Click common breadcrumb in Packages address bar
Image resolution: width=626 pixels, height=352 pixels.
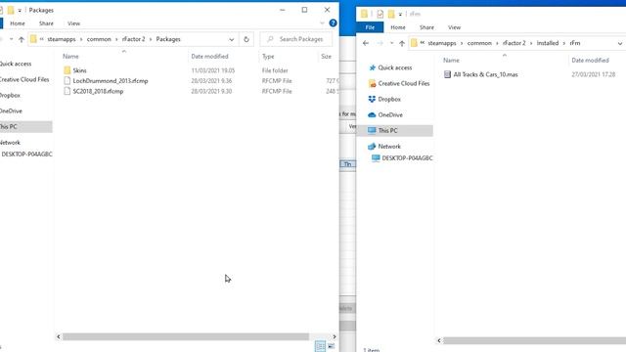[99, 39]
